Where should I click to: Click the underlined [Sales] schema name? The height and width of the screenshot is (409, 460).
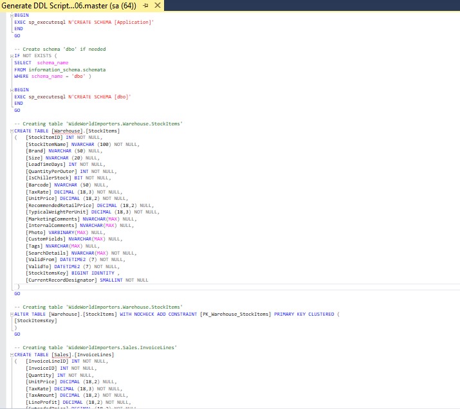tap(62, 354)
